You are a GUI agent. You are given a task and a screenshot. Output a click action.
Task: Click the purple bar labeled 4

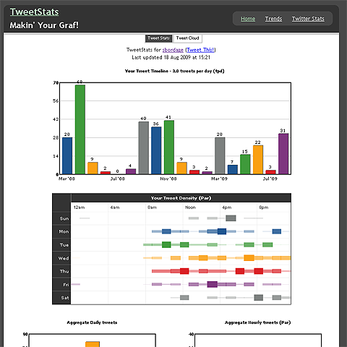[131, 171]
